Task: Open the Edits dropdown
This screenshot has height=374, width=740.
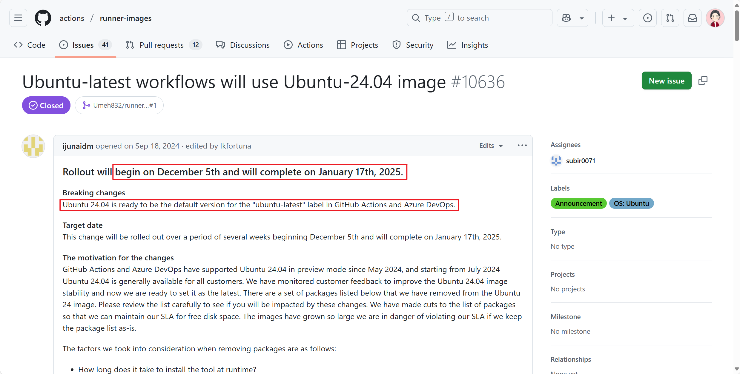Action: click(x=491, y=146)
